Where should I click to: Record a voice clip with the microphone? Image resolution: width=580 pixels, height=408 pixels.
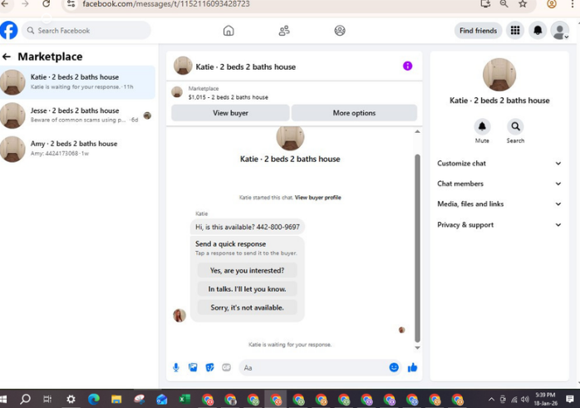(176, 367)
